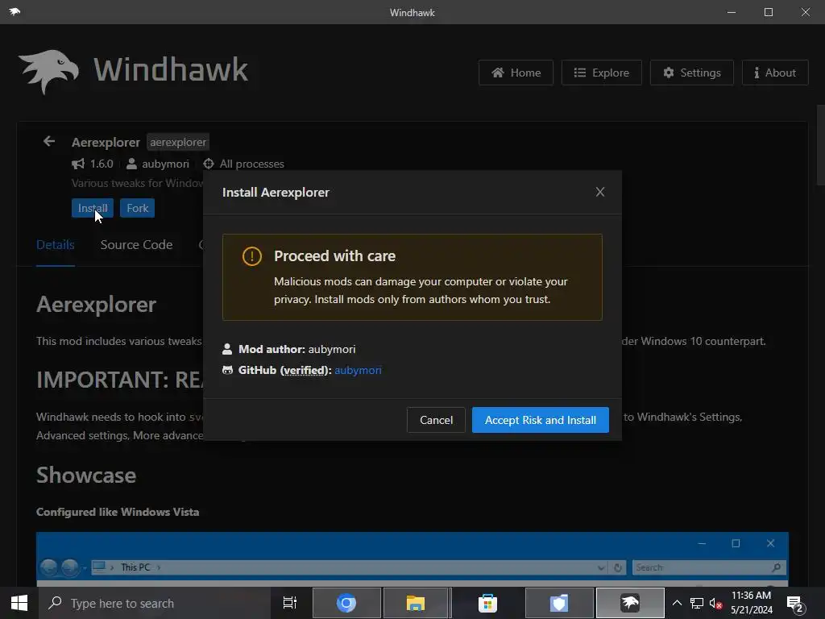Open Task View on the taskbar
This screenshot has height=619, width=825.
click(x=290, y=603)
